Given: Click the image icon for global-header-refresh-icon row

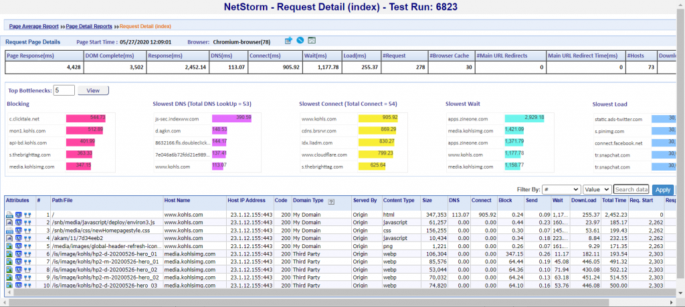Looking at the screenshot, I should click(x=9, y=246).
